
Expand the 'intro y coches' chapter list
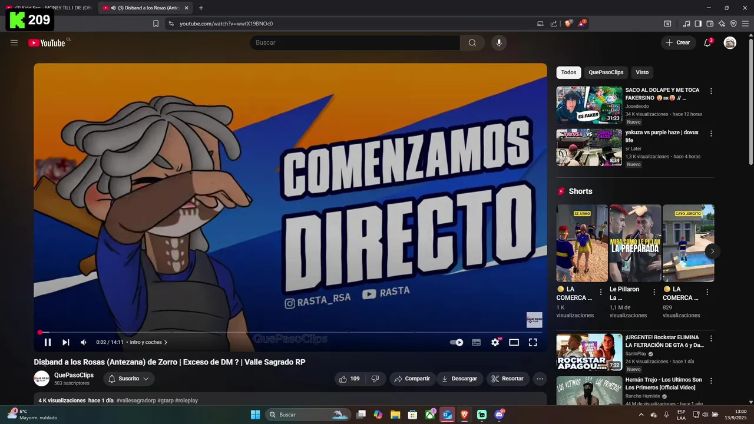[148, 342]
